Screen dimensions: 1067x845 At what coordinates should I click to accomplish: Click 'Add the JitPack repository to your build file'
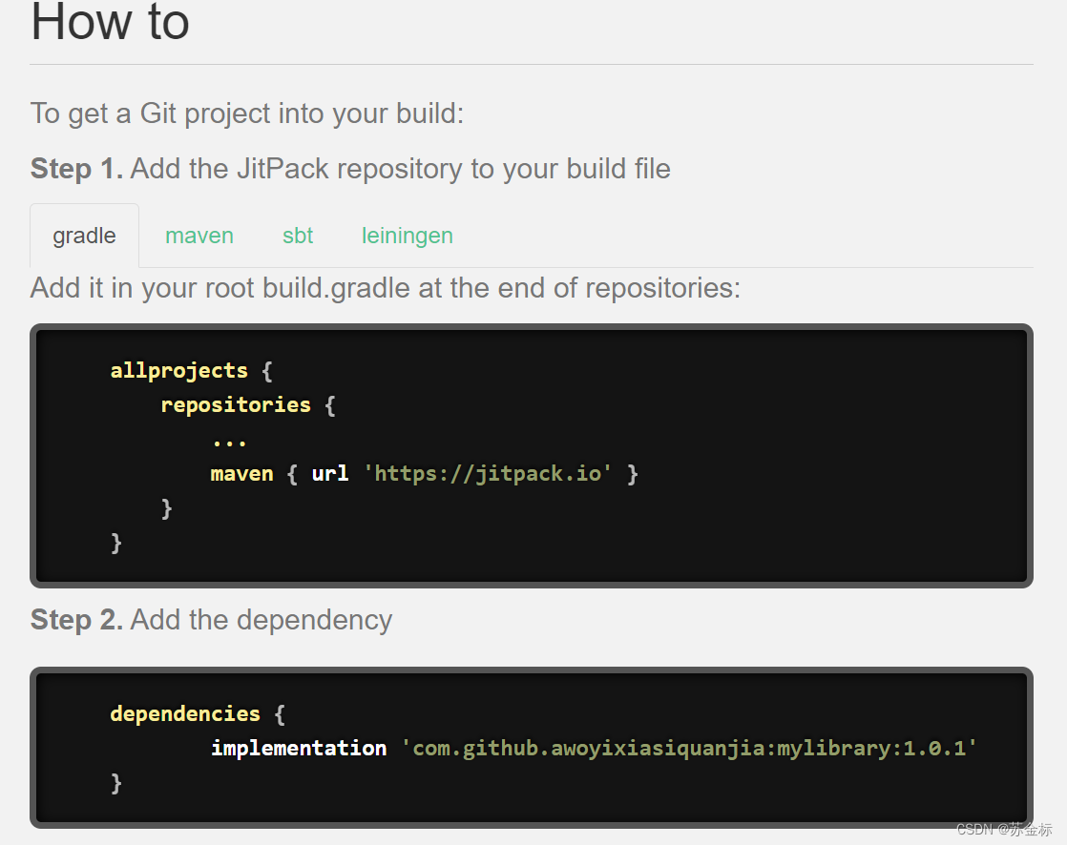click(x=400, y=169)
